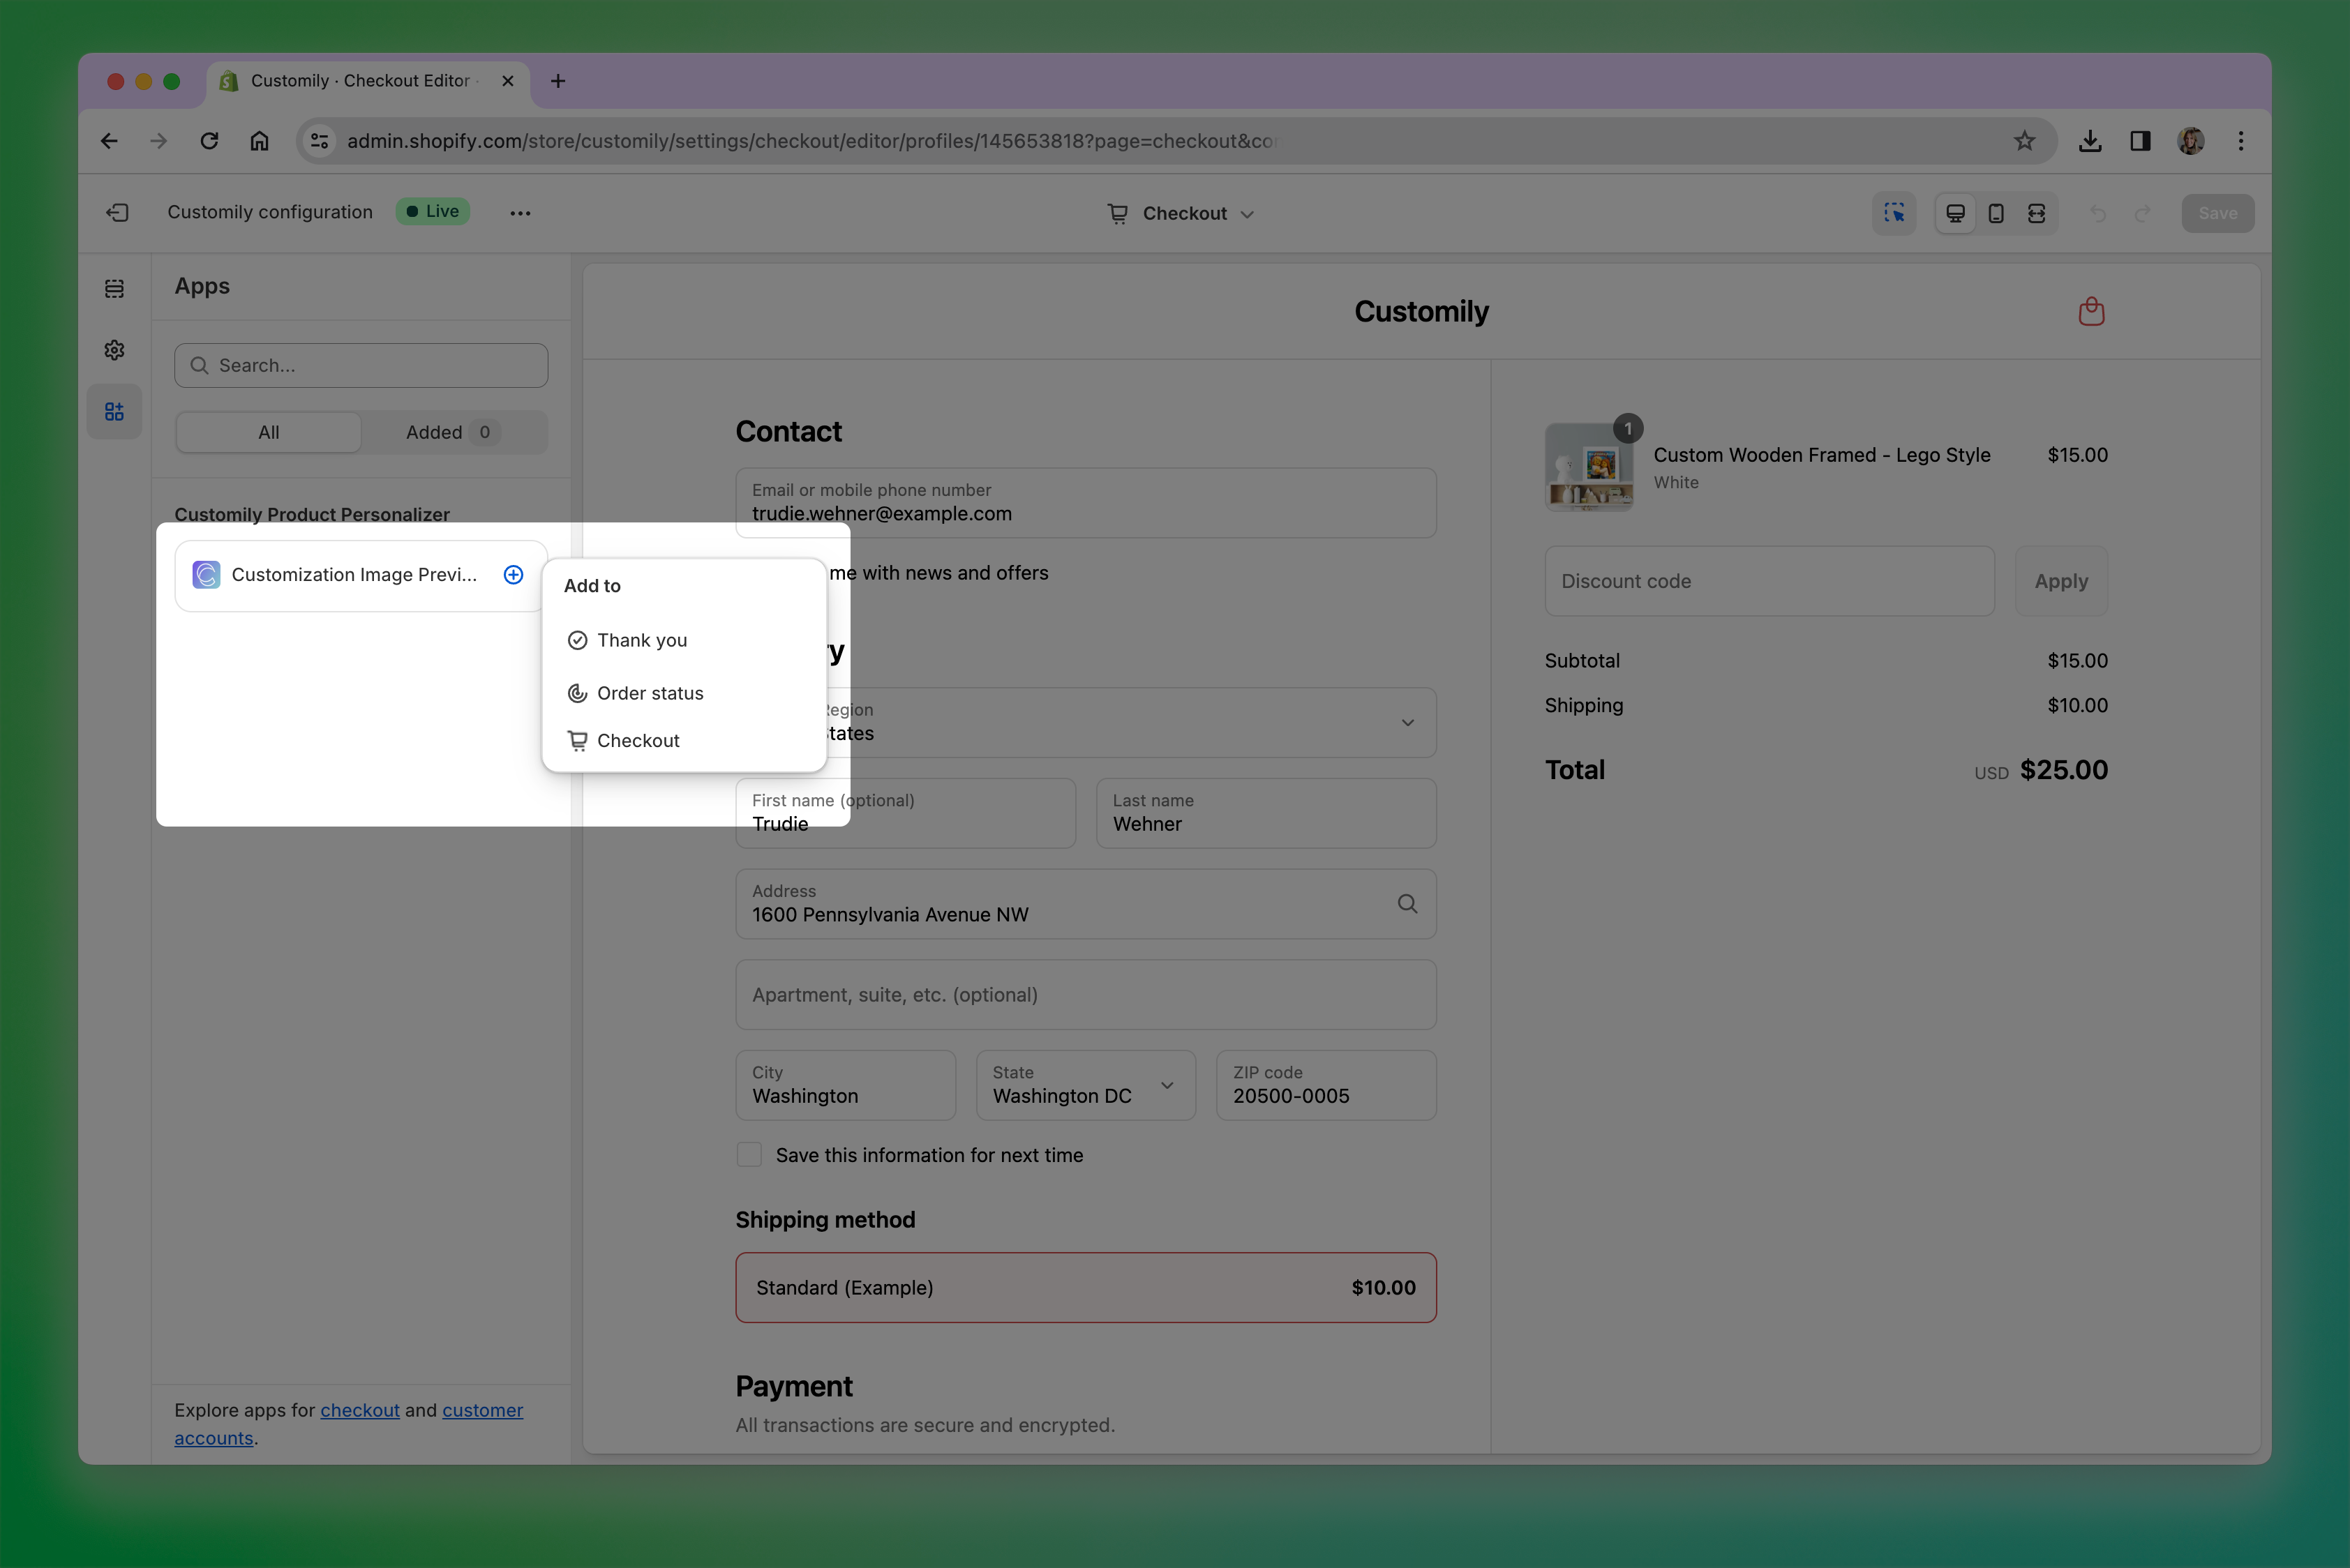Click the shopping bag cart icon
2350x1568 pixels.
(2091, 312)
